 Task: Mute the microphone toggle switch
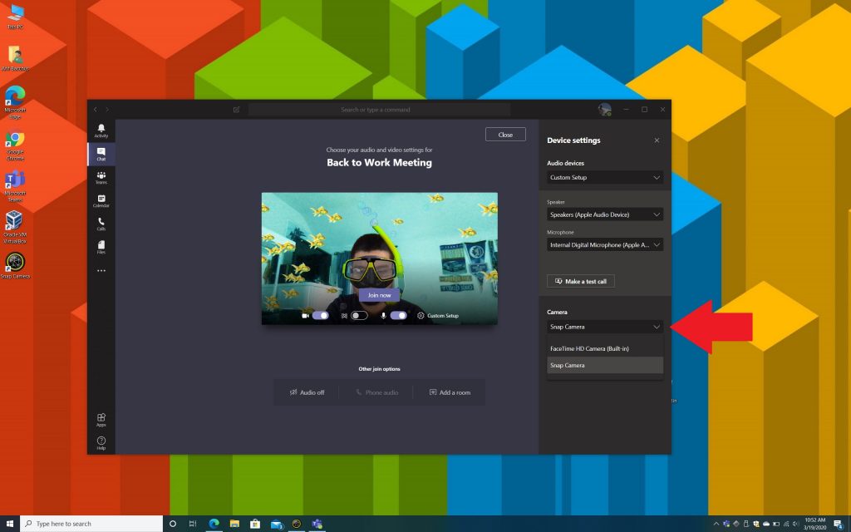[x=398, y=316]
